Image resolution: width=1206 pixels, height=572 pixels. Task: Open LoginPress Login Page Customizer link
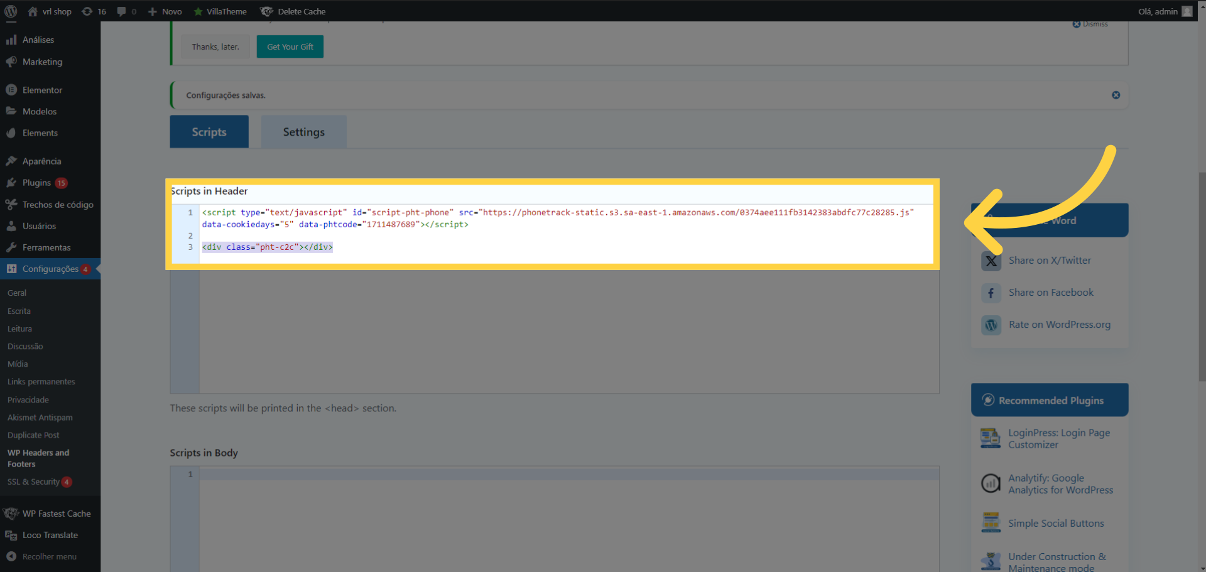tap(1059, 438)
